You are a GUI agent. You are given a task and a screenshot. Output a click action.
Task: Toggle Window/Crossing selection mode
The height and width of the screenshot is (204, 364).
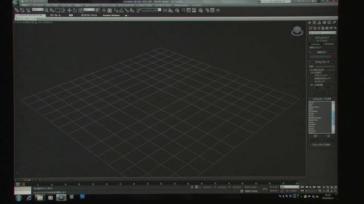click(x=63, y=10)
